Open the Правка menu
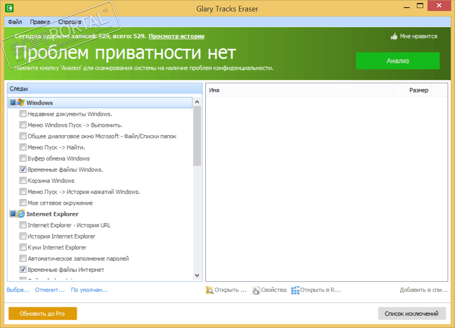Viewport: 455px width, 328px height. click(40, 22)
